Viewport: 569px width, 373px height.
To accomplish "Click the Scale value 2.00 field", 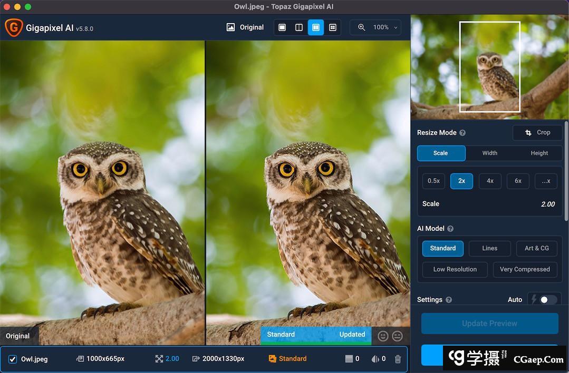I will point(547,204).
